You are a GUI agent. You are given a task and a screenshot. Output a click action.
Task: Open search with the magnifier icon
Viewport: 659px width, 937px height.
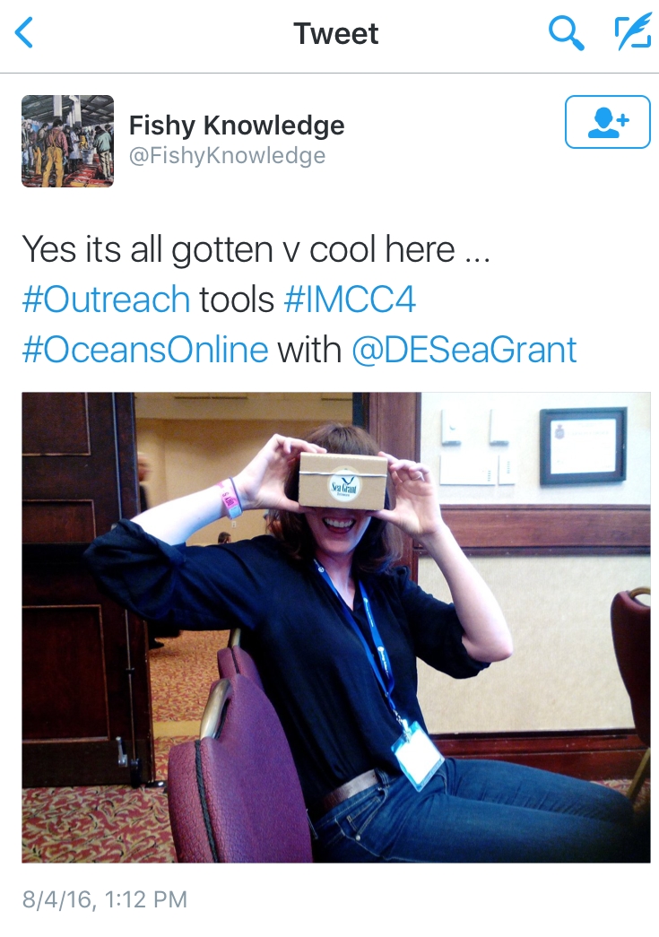click(566, 33)
